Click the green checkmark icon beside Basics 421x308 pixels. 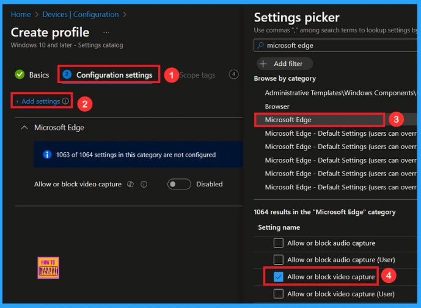point(20,75)
